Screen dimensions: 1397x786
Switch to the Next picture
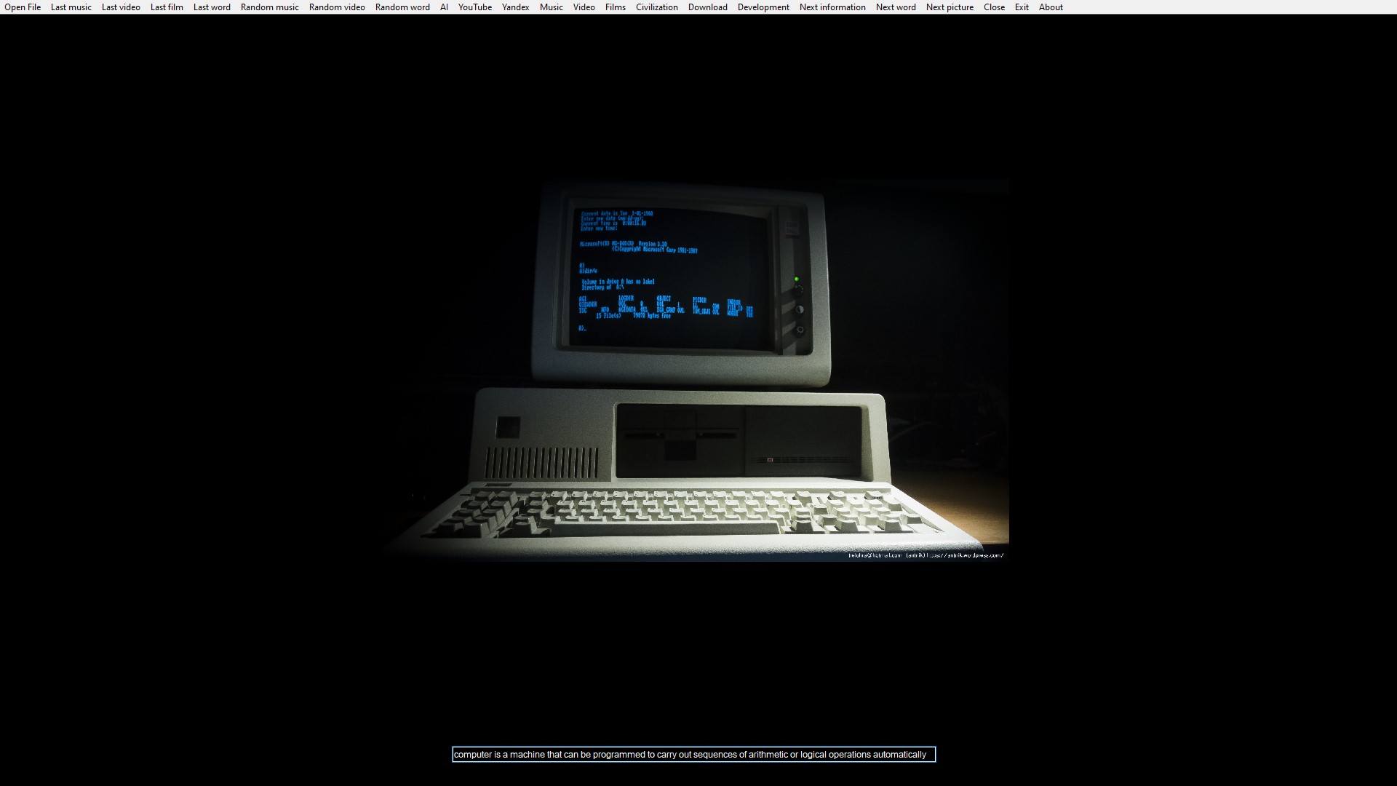[950, 7]
